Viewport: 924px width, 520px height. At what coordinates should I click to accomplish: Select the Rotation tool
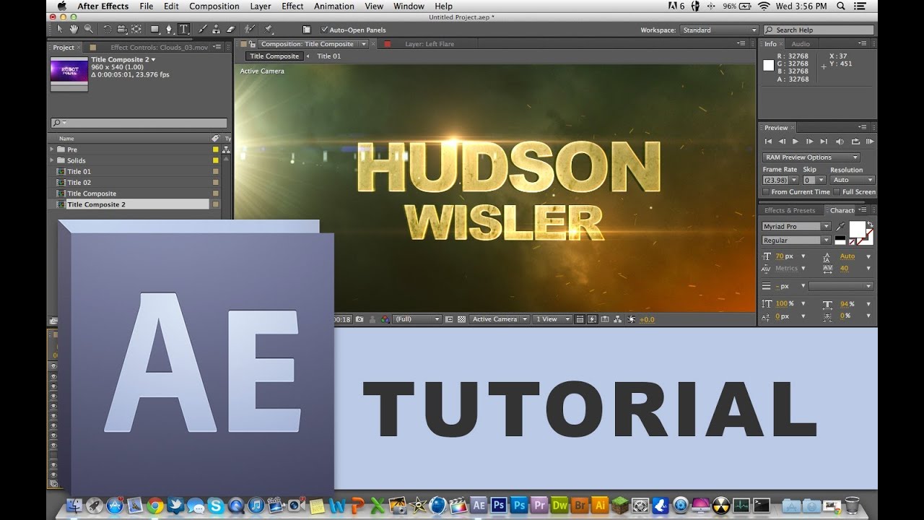coord(107,30)
